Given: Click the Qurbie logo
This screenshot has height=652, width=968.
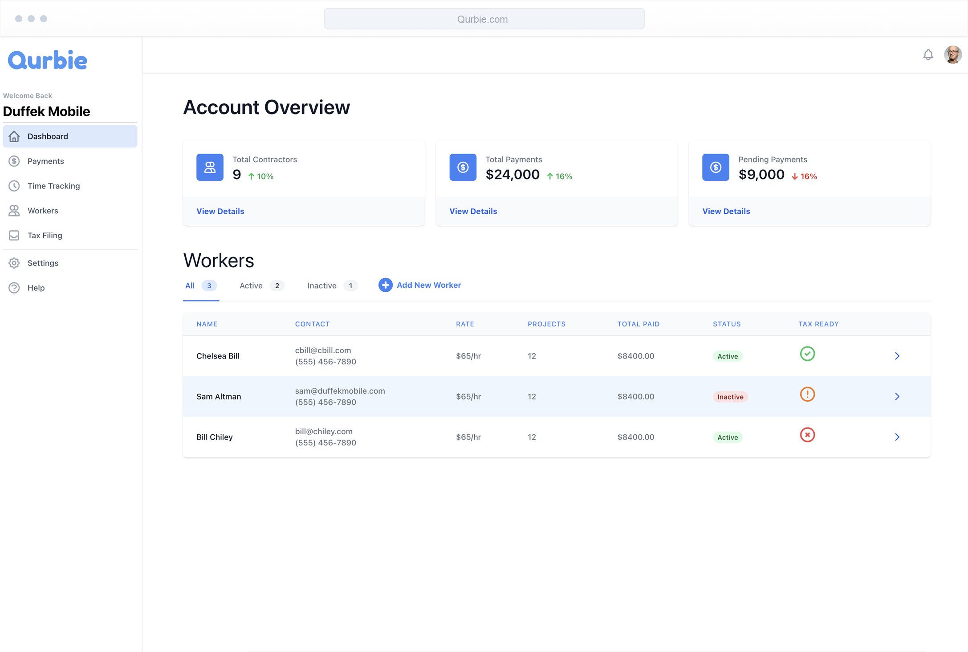Looking at the screenshot, I should coord(47,61).
